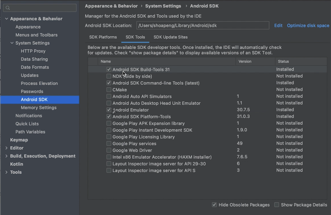
Task: Check Android Auto Desktop Head Unit Emulator
Action: 109,103
